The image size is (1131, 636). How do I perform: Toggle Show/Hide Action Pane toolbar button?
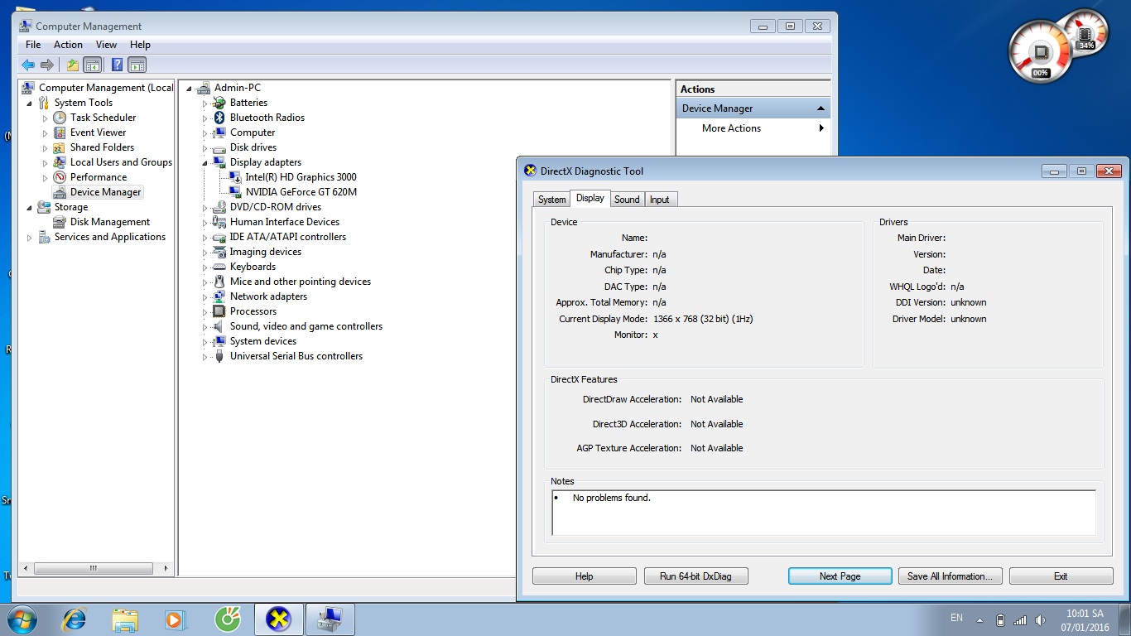pyautogui.click(x=137, y=65)
